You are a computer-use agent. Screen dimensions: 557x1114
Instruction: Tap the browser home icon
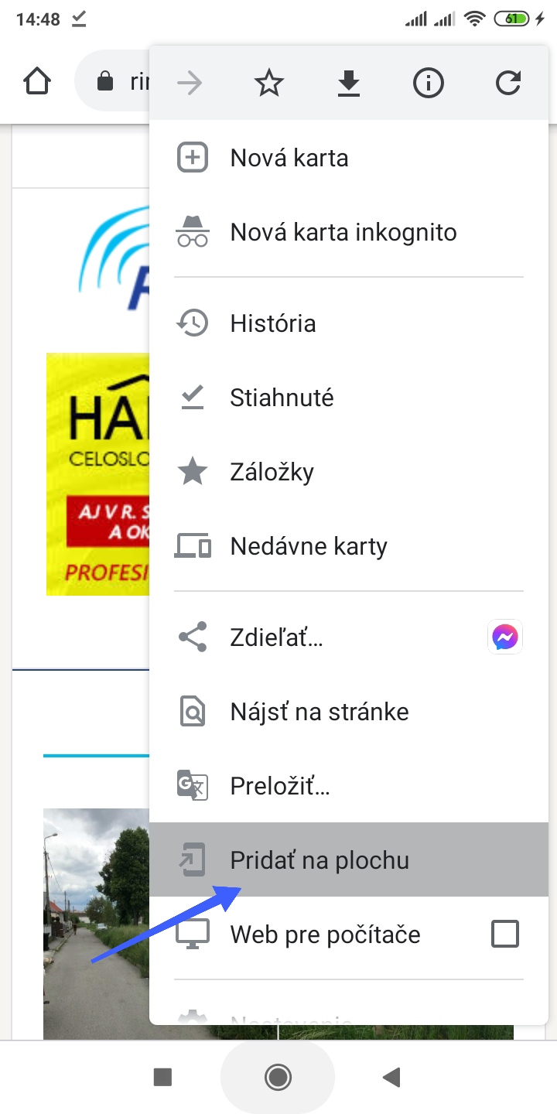38,82
